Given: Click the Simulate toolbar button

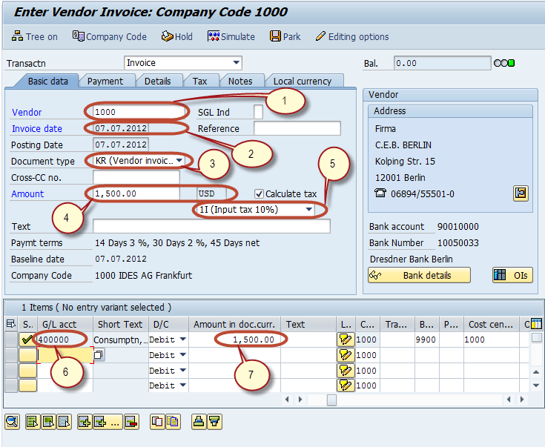Looking at the screenshot, I should click(231, 36).
